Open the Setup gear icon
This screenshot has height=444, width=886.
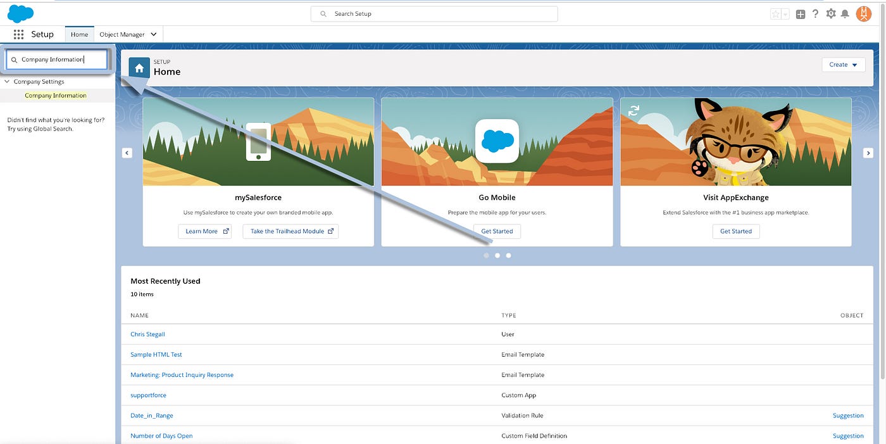tap(830, 13)
